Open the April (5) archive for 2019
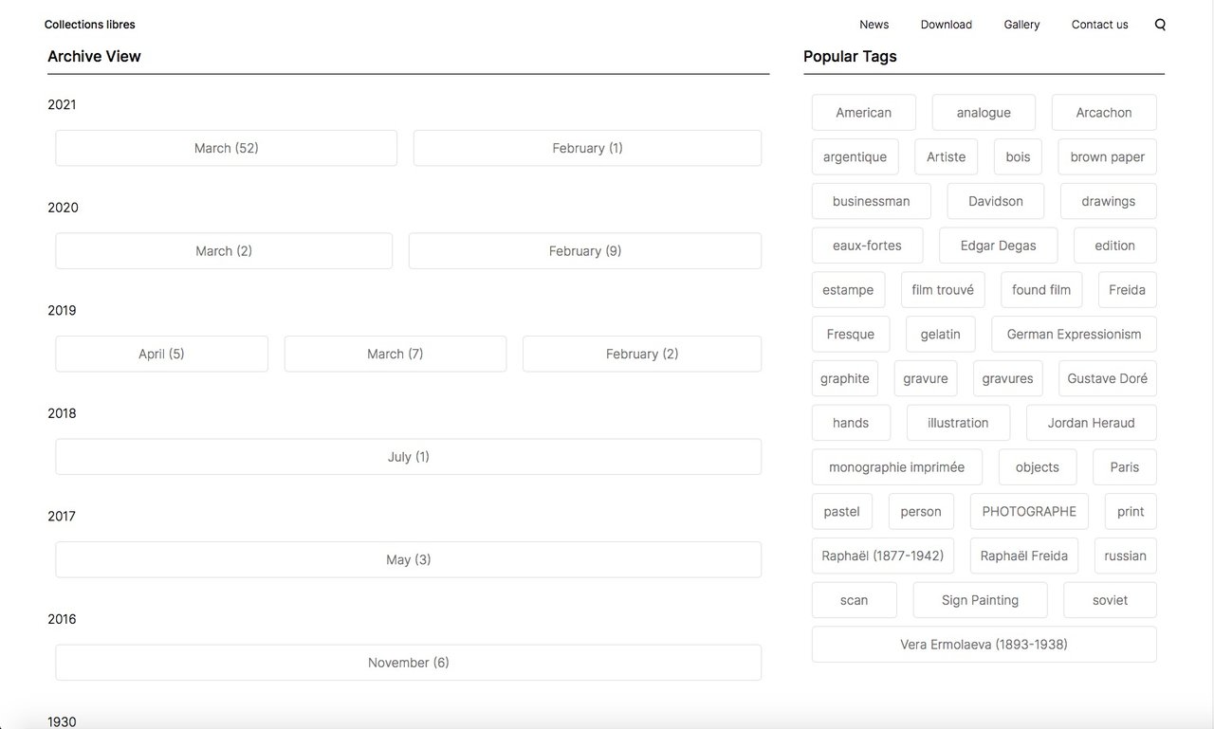Image resolution: width=1214 pixels, height=729 pixels. (161, 354)
